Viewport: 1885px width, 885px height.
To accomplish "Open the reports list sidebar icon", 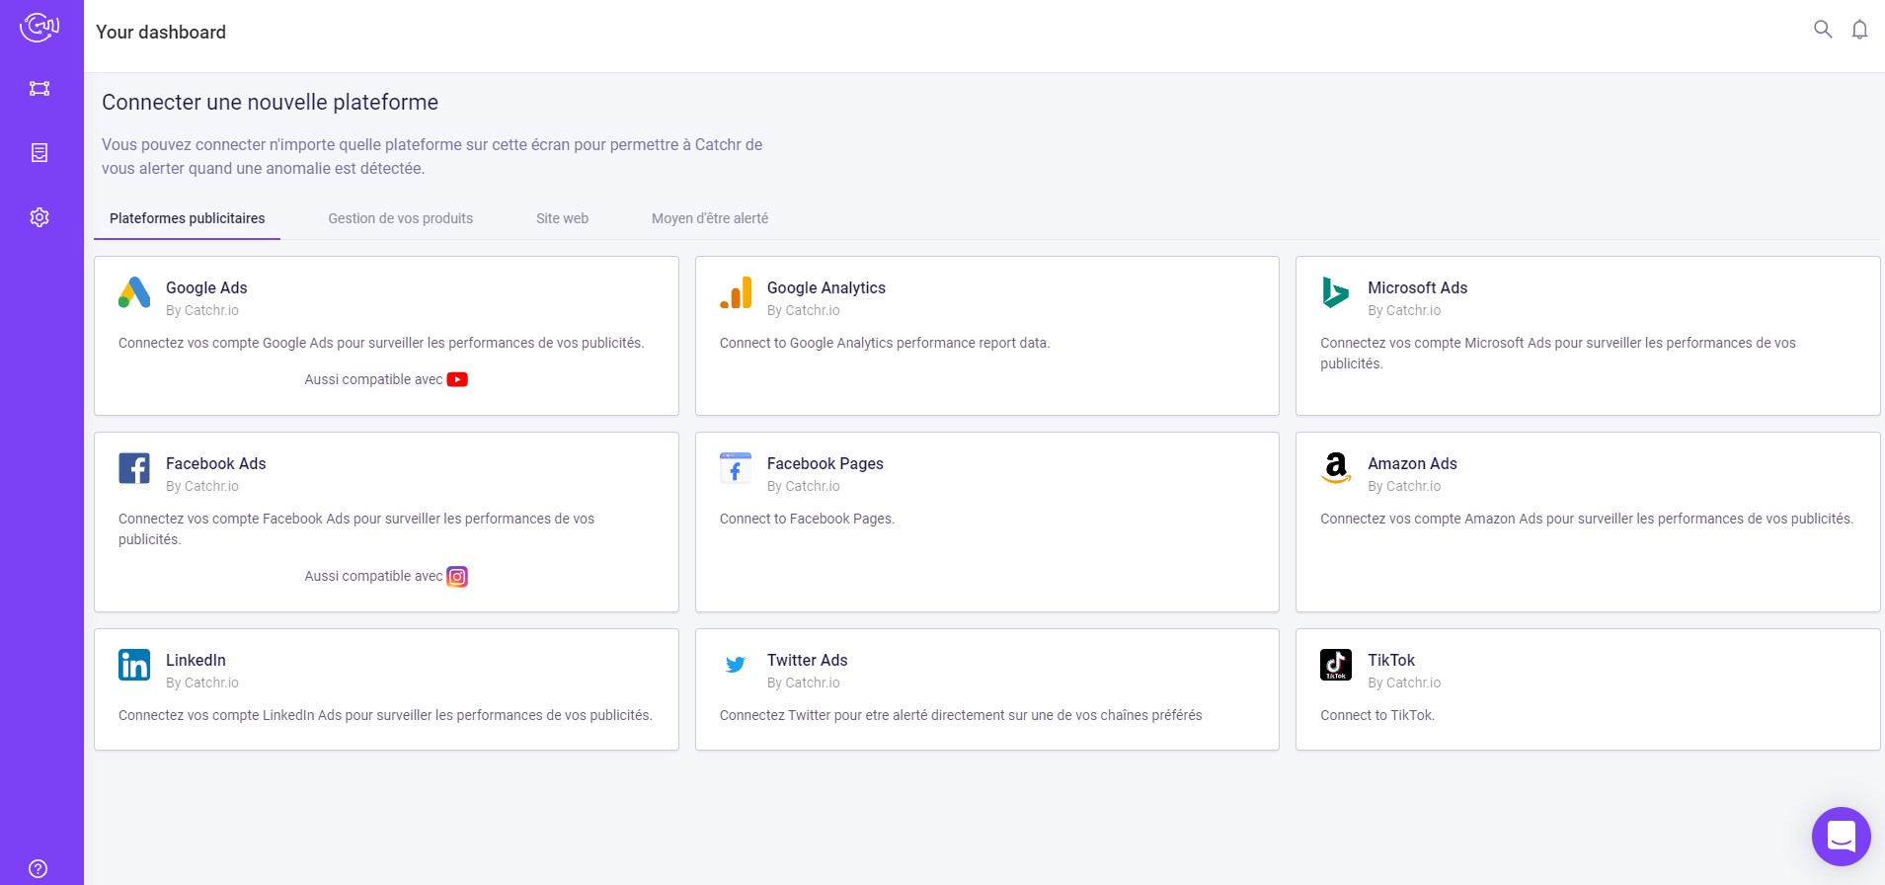I will pos(39,153).
